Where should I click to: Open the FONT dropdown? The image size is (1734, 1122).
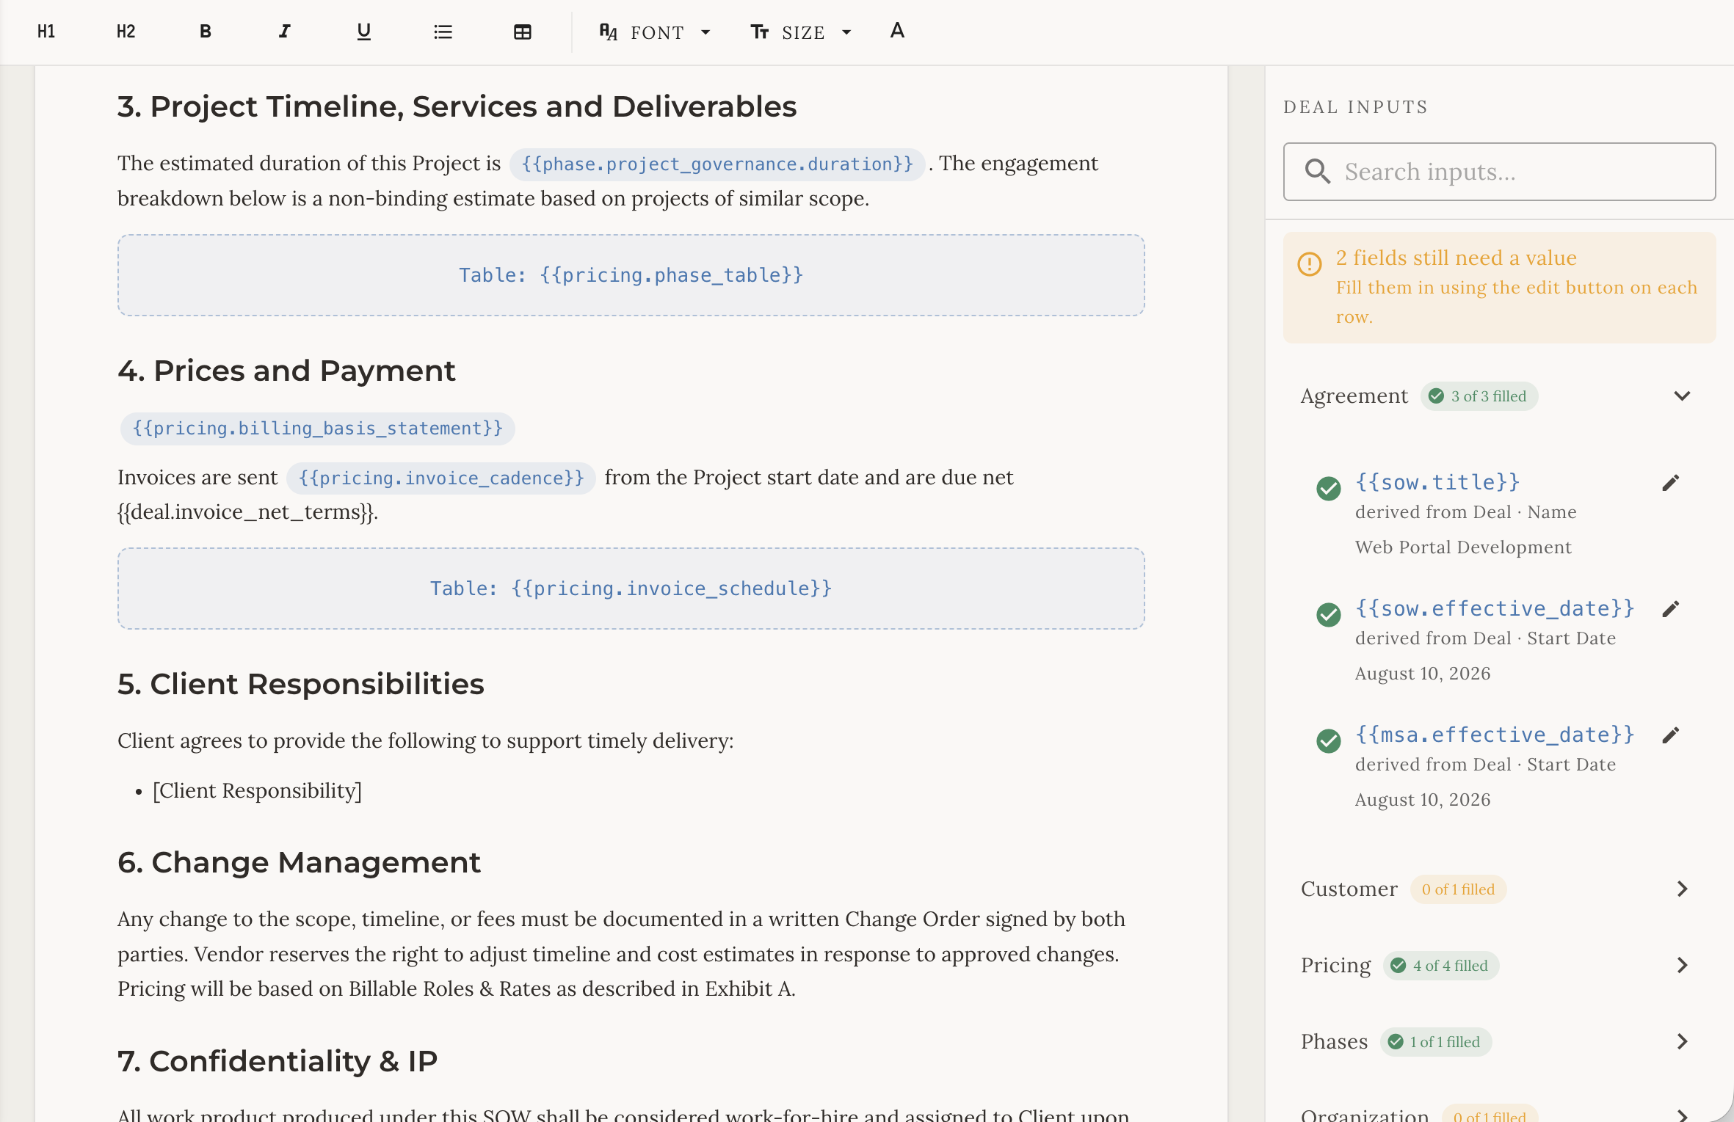coord(656,32)
